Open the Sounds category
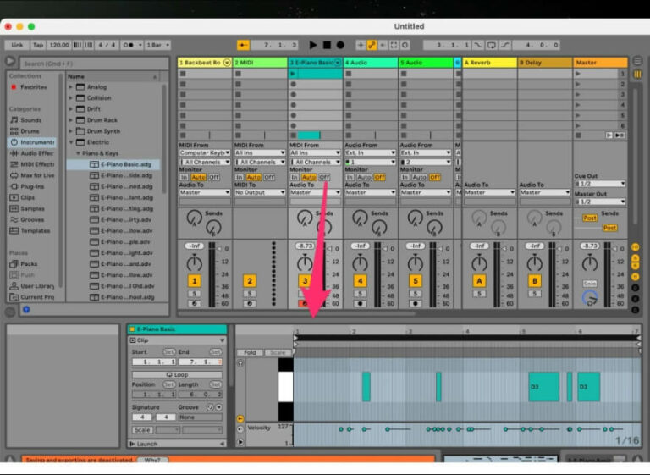This screenshot has width=650, height=475. 30,120
